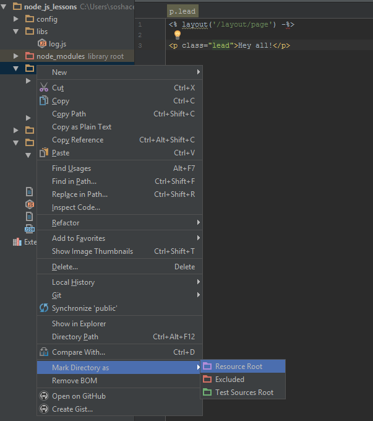This screenshot has height=421, width=373.
Task: Select Synchronize 'public' entry
Action: pyautogui.click(x=119, y=308)
